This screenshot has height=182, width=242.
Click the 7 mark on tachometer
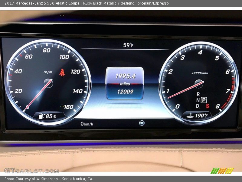point(228,91)
